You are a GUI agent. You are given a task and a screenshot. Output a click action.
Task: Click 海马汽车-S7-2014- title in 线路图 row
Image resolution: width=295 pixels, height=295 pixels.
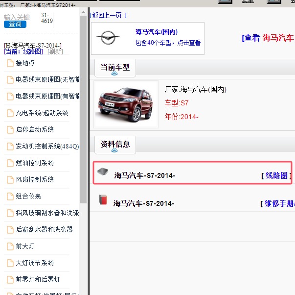(144, 175)
